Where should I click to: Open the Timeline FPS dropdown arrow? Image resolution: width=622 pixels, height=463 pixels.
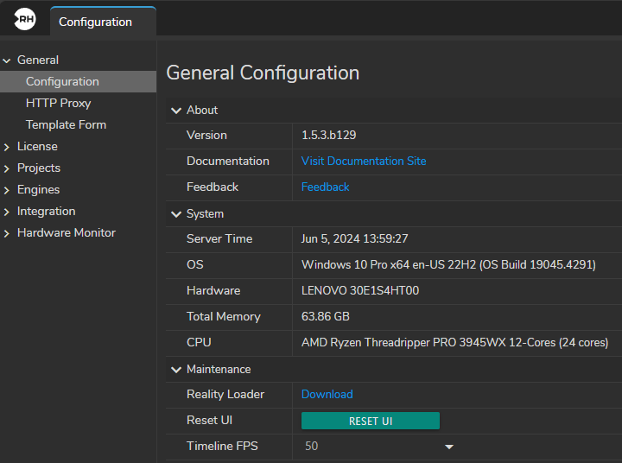[449, 447]
